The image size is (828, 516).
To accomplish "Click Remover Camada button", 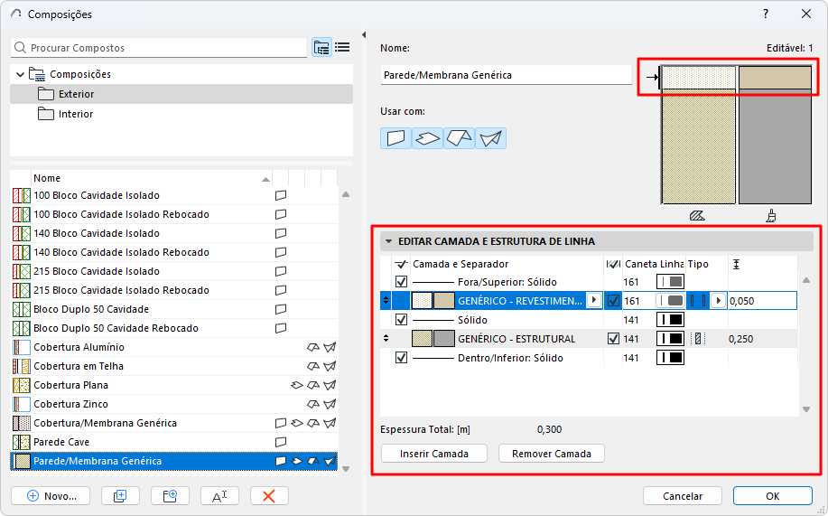I will tap(552, 454).
